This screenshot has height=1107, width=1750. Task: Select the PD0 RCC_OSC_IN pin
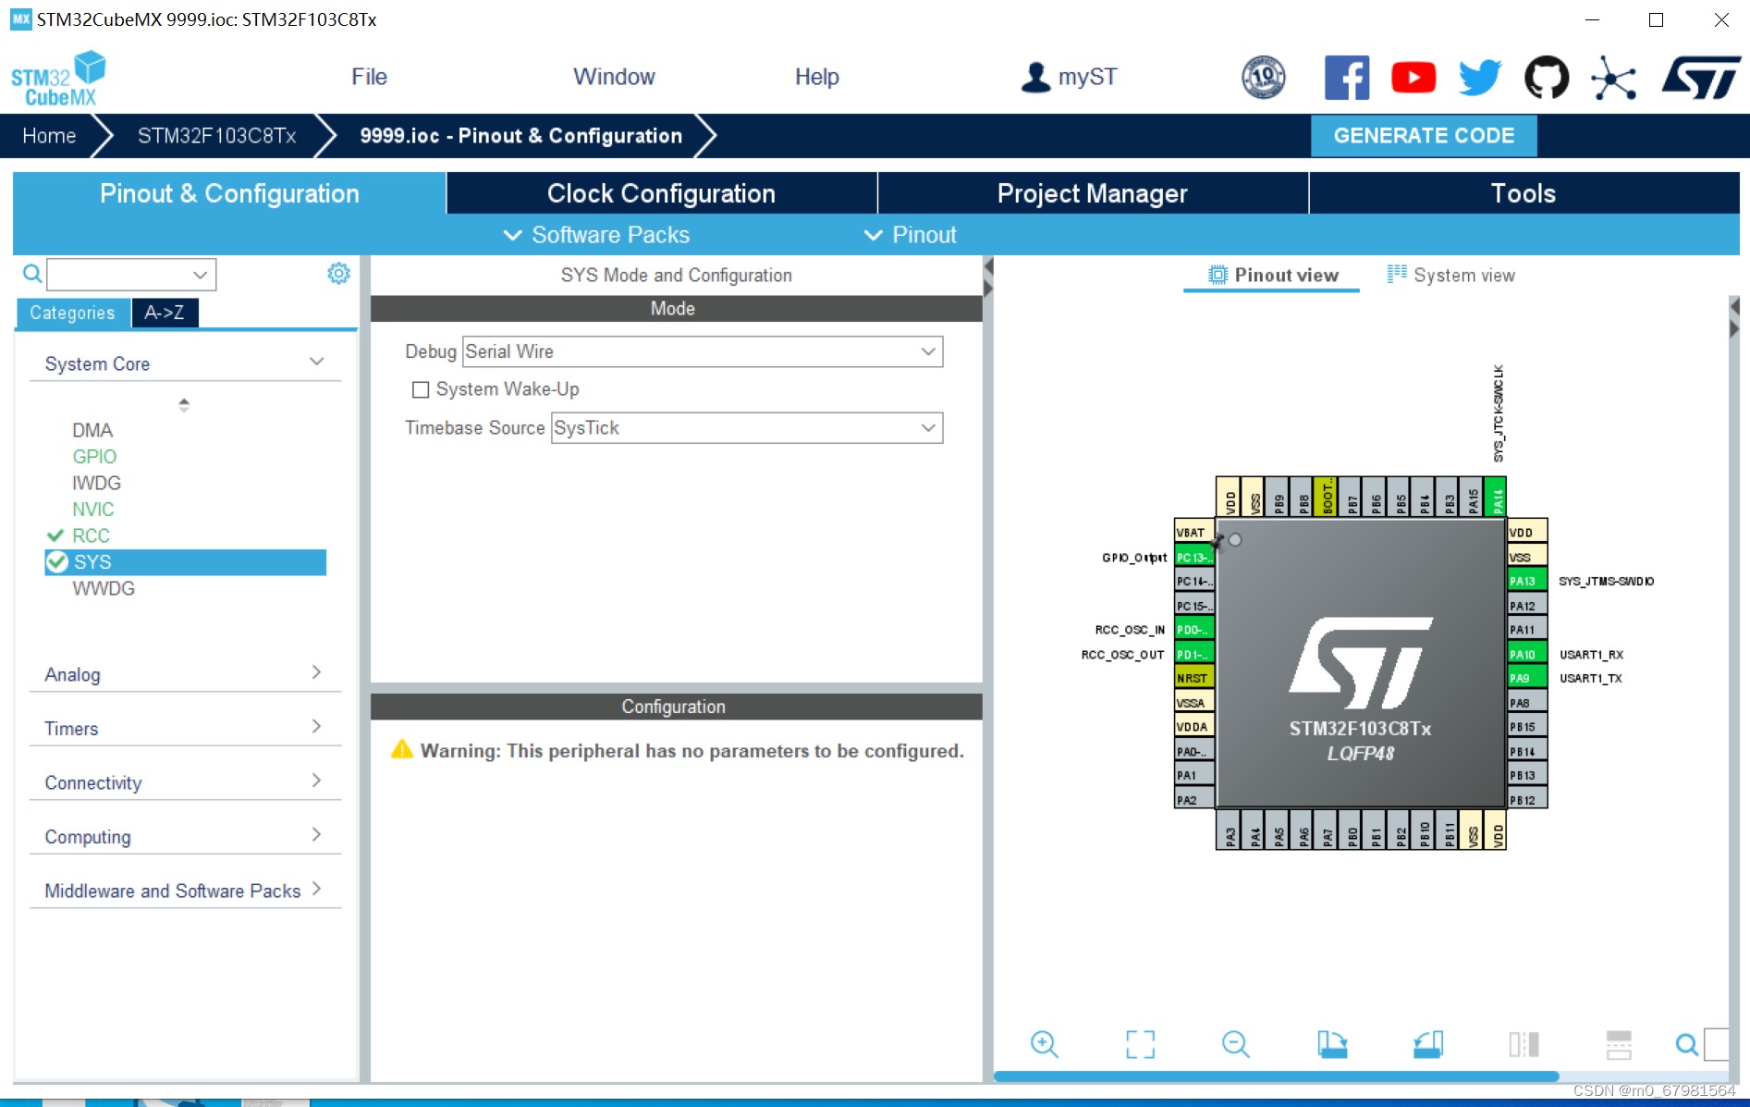pyautogui.click(x=1193, y=630)
